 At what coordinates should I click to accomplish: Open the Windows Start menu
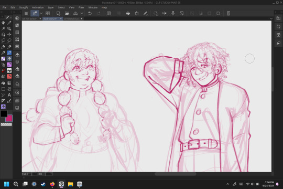[6, 184]
